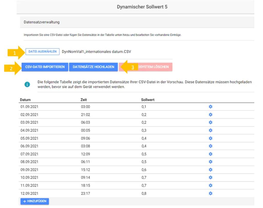Select the date cell 07.09.2021
This screenshot has width=263, height=208.
point(29,154)
